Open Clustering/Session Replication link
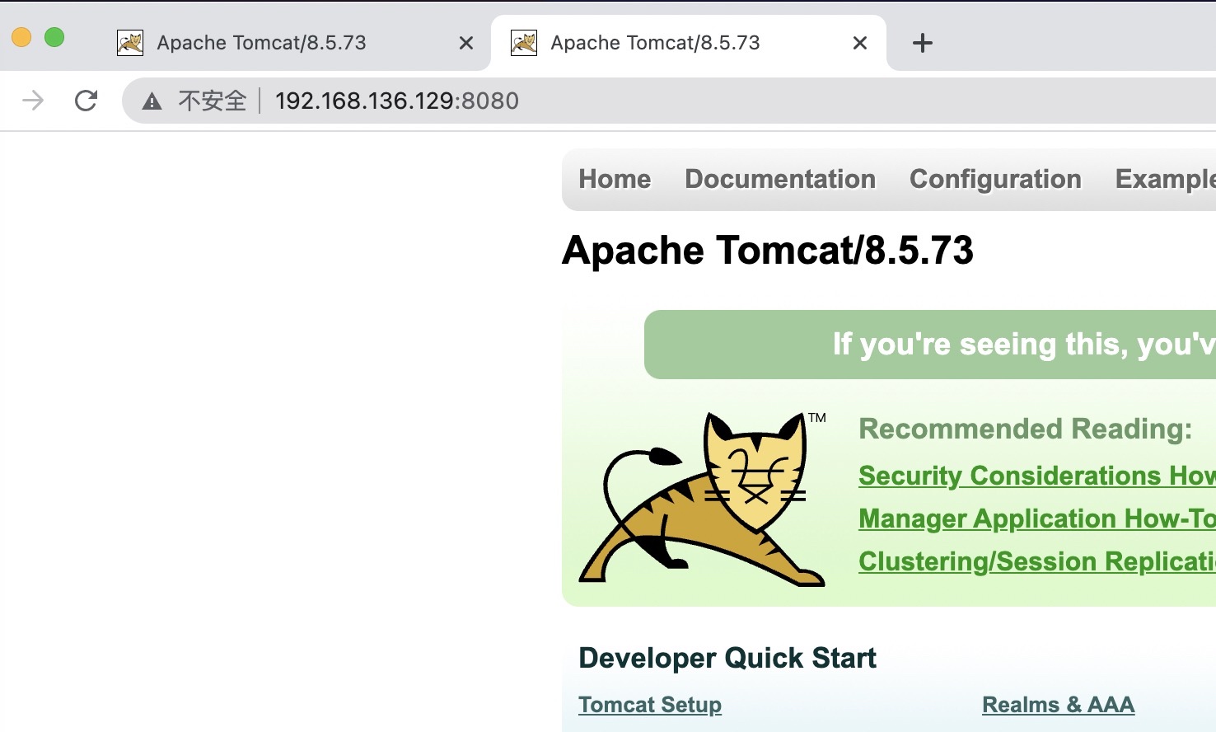This screenshot has height=732, width=1216. (x=1037, y=561)
